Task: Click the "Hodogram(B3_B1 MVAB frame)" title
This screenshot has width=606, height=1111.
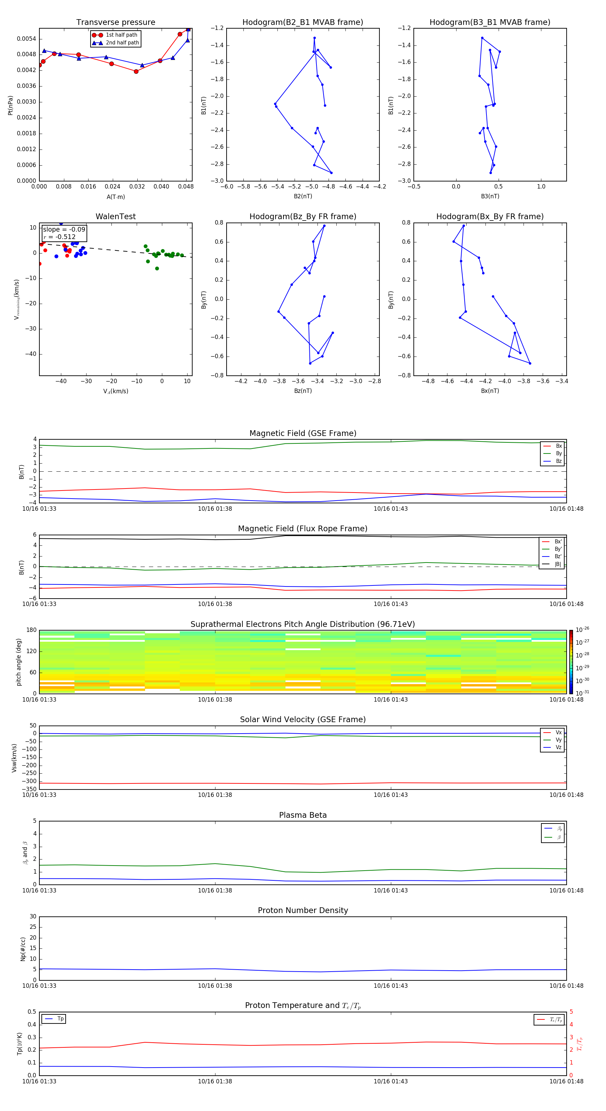Action: (x=490, y=23)
